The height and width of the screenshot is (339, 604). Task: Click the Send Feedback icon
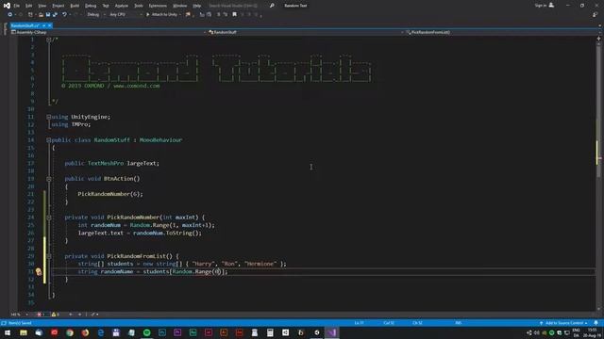pyautogui.click(x=596, y=15)
